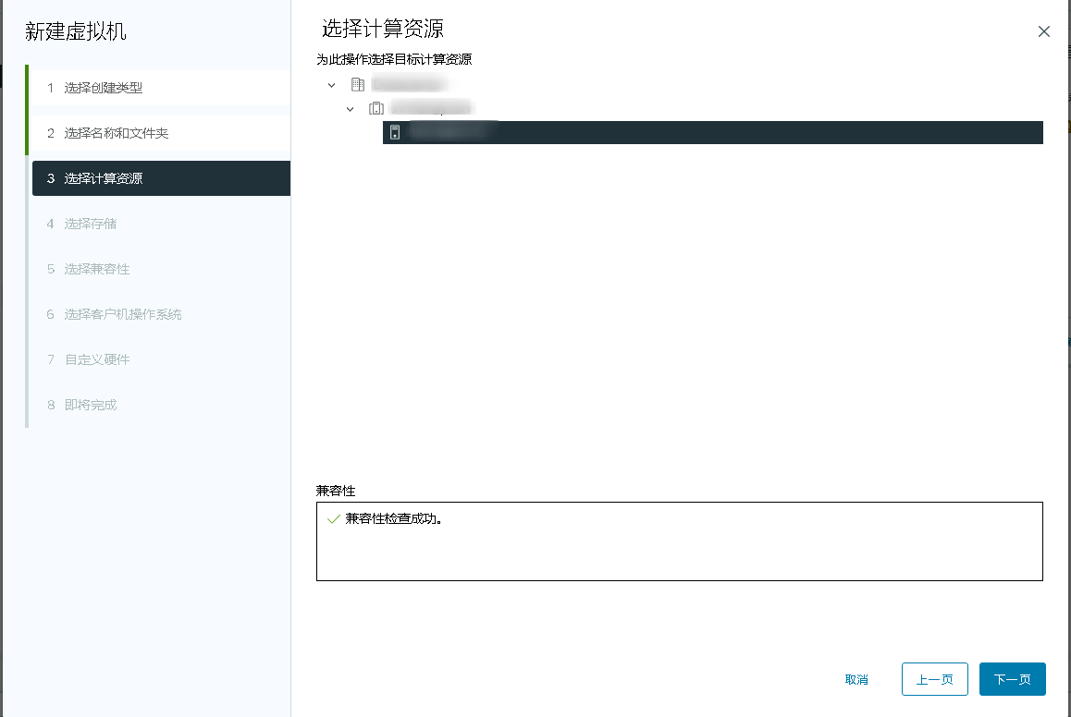Click step 6 选择客户机操作系统

pos(123,314)
